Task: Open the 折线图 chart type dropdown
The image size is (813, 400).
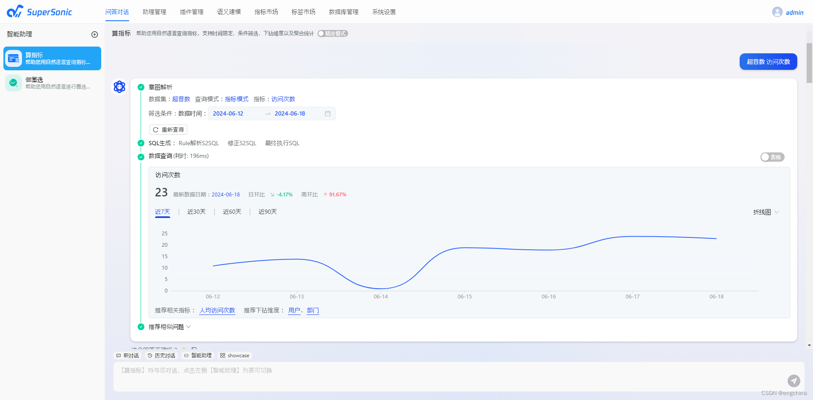Action: [x=766, y=212]
